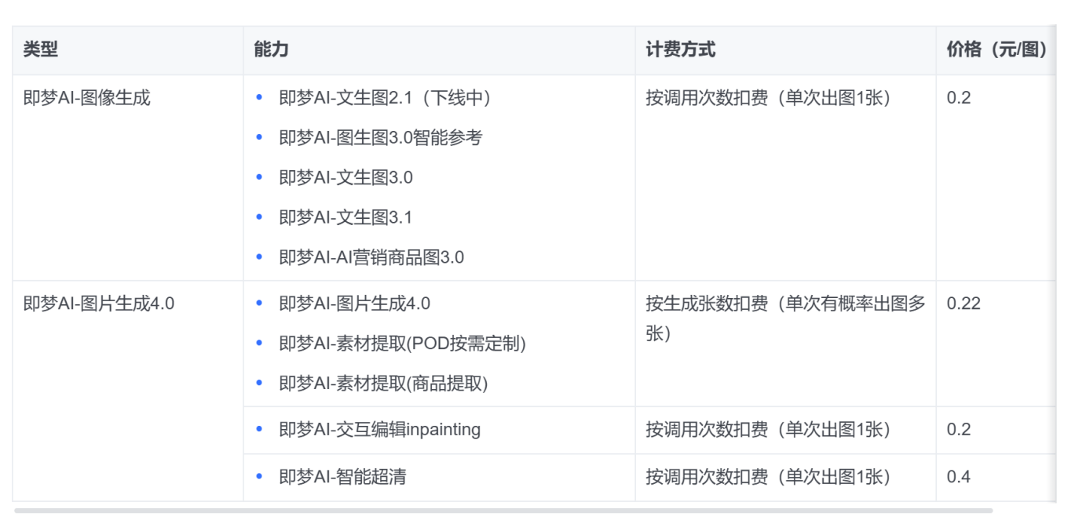Image resolution: width=1086 pixels, height=520 pixels.
Task: Click the 按生成张数扣费 billing cell
Action: tap(784, 318)
